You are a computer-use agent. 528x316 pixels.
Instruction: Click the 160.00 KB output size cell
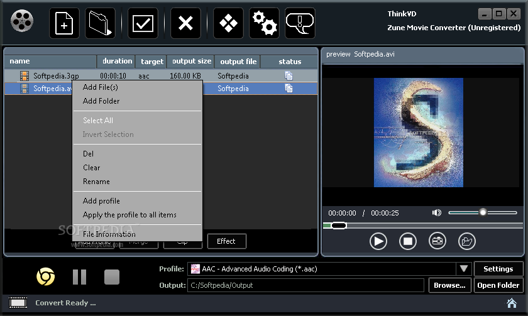tap(185, 76)
